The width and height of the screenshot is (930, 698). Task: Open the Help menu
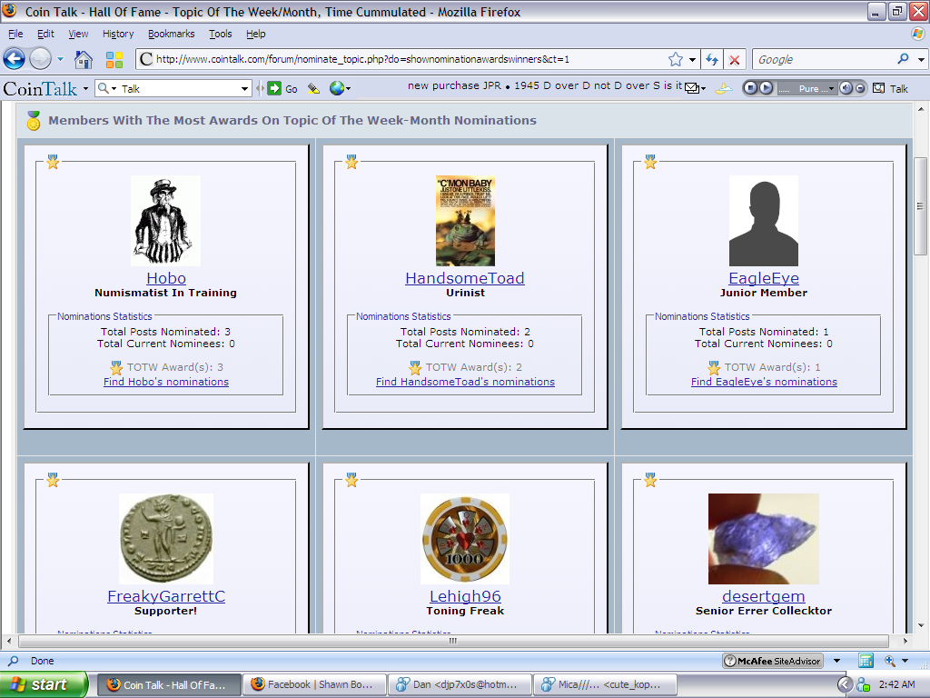(x=255, y=34)
